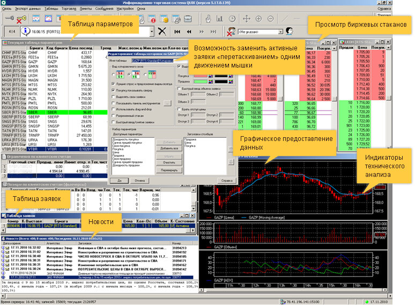The image size is (415, 305).
Task: Click the dialog 'Справка' button
Action: pyautogui.click(x=227, y=181)
